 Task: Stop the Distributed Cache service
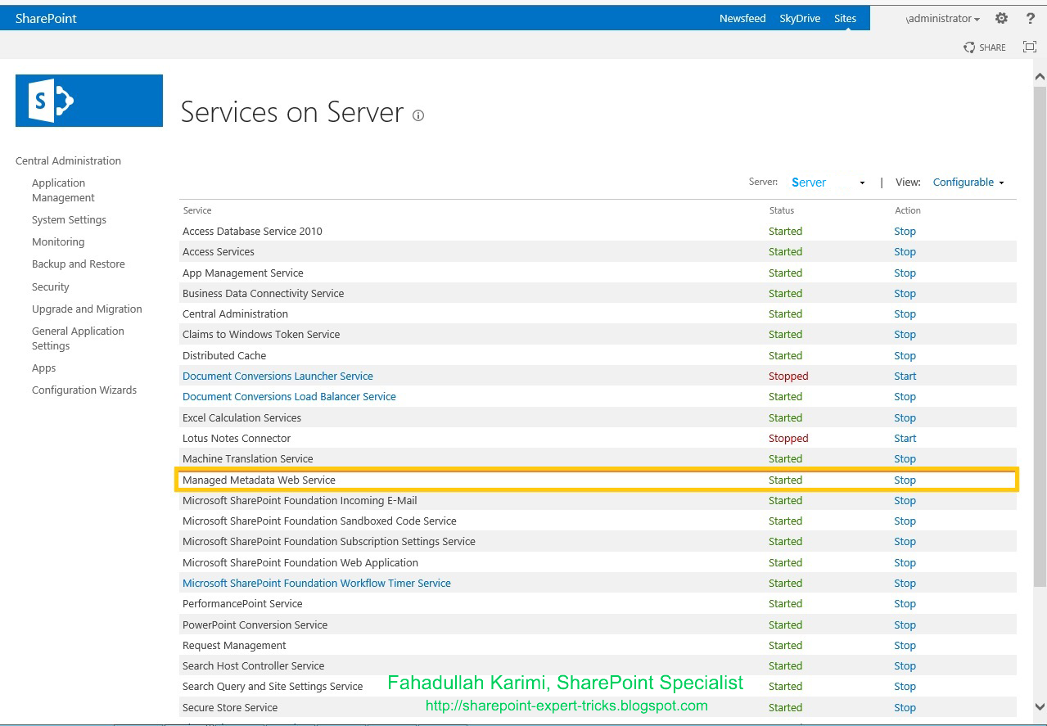tap(904, 355)
